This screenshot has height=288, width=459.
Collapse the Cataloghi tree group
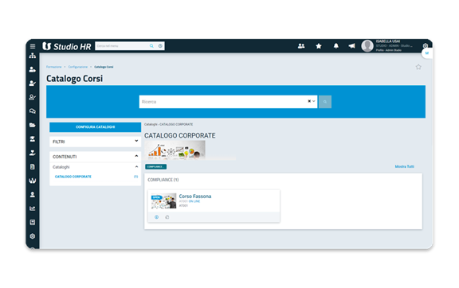point(136,166)
